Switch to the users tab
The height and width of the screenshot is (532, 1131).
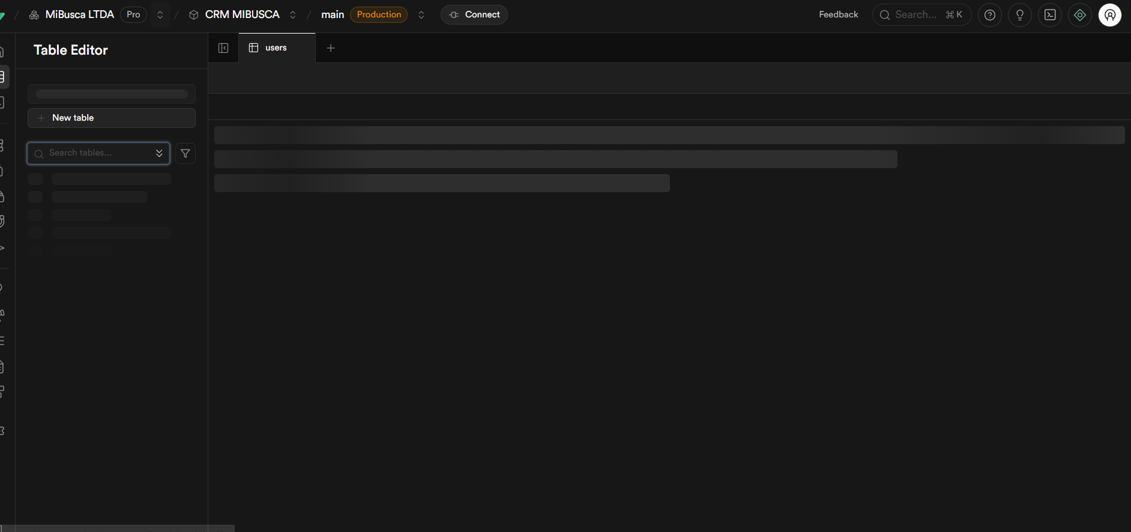click(x=277, y=48)
